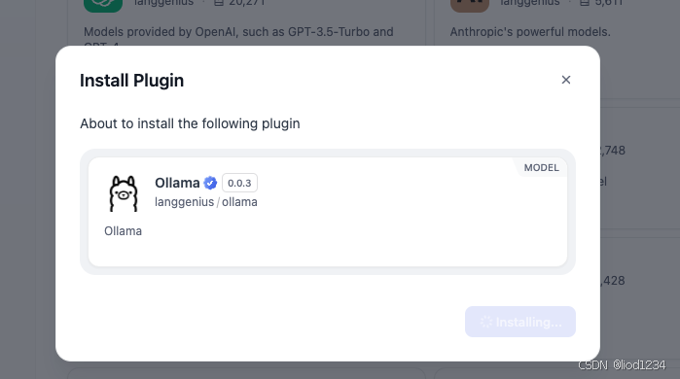Click 'Anthropic's powerful models.' description
680x379 pixels.
coord(530,32)
